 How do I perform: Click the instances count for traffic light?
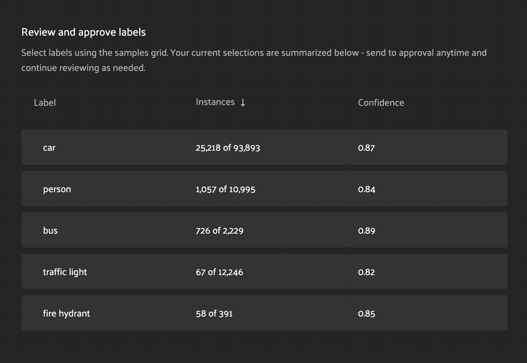coord(219,272)
